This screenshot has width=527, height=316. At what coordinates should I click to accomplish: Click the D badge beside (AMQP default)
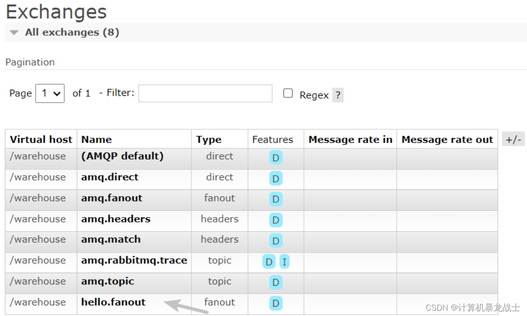point(275,157)
